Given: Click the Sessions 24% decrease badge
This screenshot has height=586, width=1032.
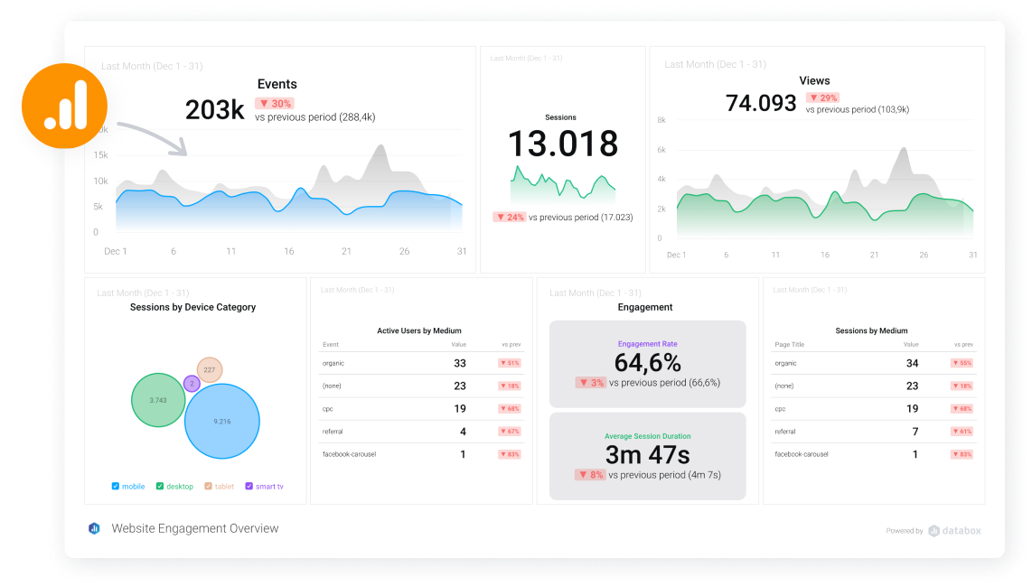Looking at the screenshot, I should click(510, 217).
